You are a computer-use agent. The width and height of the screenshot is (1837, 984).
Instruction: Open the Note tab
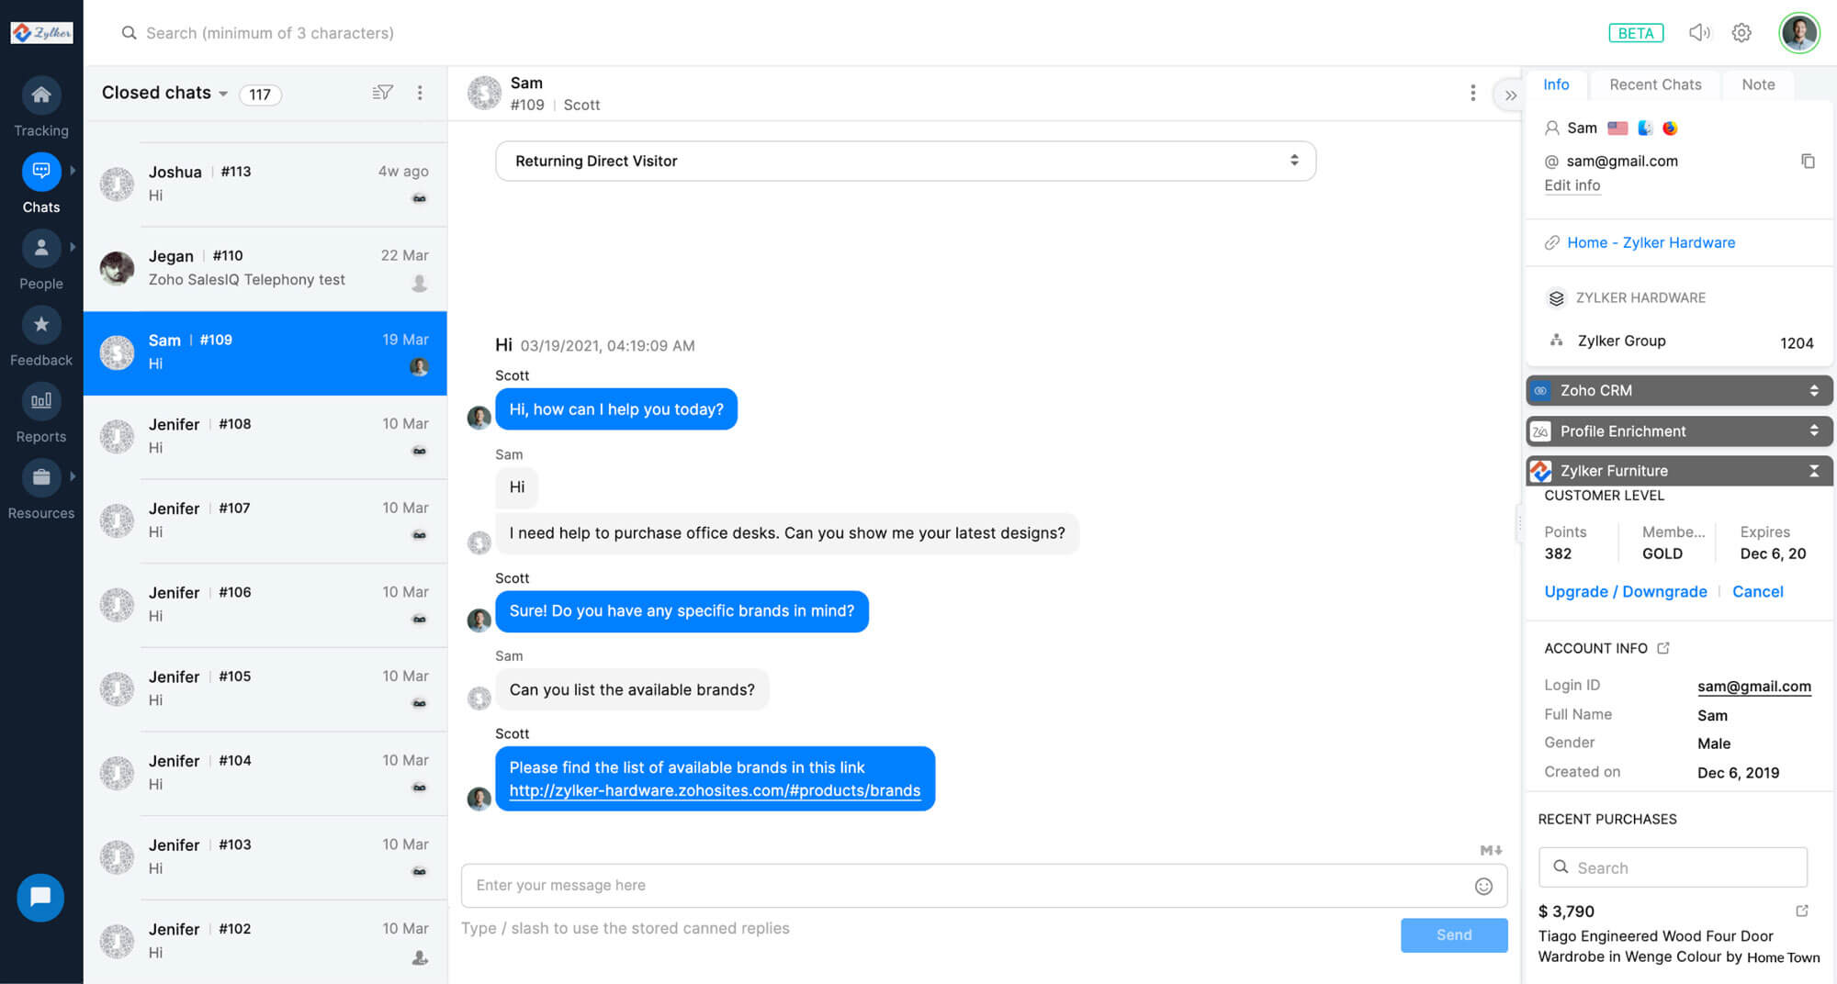(1757, 84)
